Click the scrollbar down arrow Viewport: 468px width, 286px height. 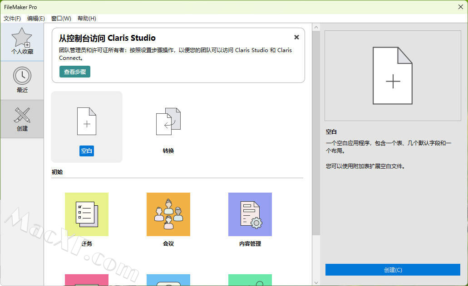coord(316,282)
